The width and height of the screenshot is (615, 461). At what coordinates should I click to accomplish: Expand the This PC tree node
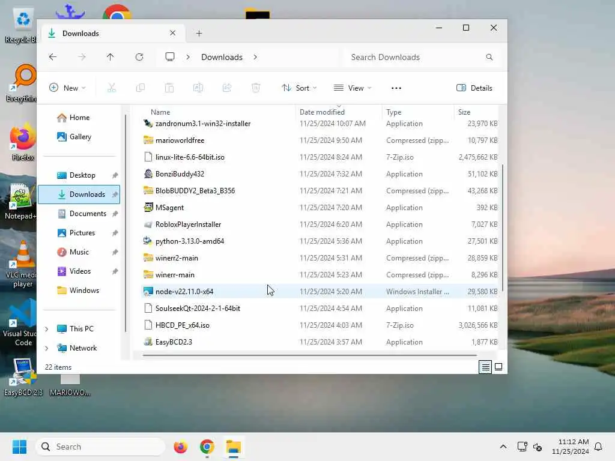[47, 329]
